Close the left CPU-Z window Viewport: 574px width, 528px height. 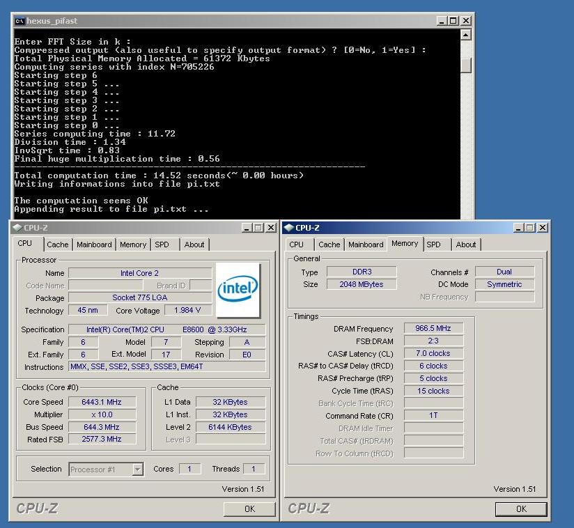tap(270, 227)
